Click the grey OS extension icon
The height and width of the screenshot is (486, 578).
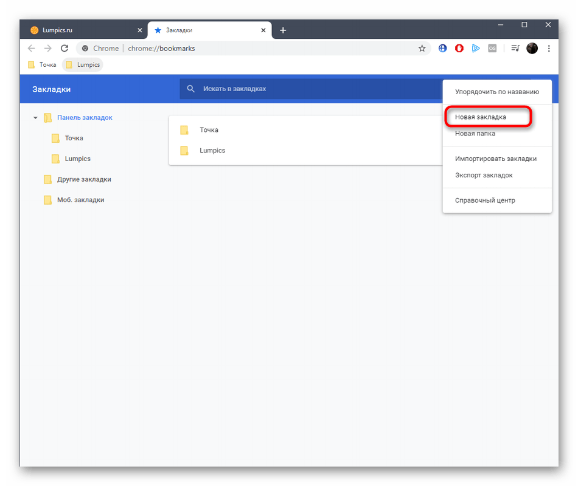492,48
